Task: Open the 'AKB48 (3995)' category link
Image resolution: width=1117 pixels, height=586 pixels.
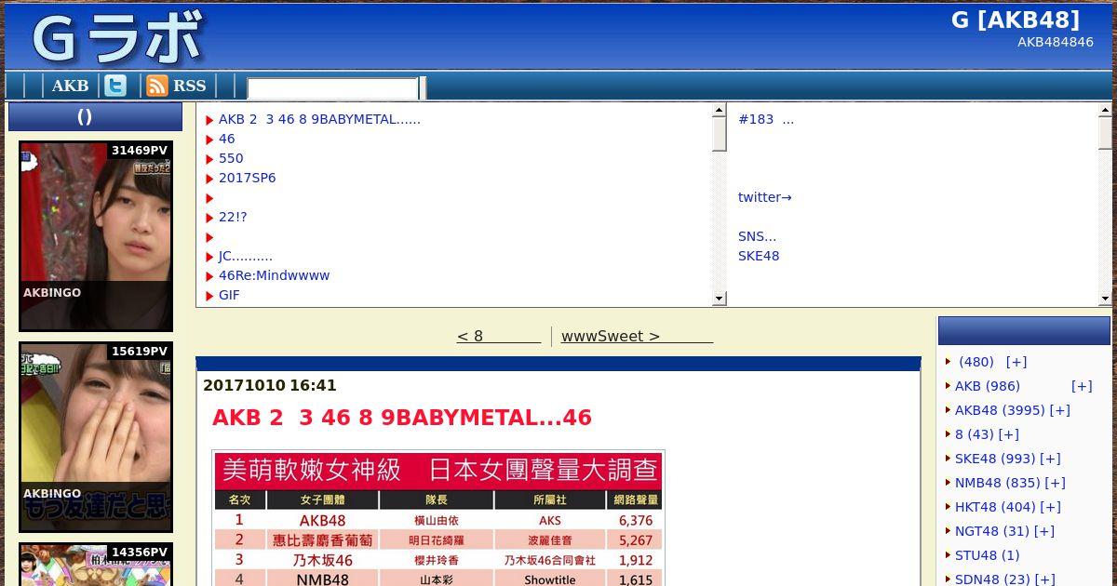Action: click(1000, 410)
